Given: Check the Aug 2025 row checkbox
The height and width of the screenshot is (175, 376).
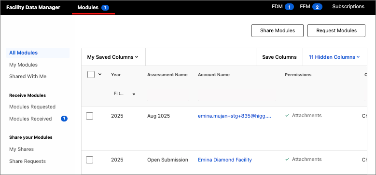Looking at the screenshot, I should point(89,116).
